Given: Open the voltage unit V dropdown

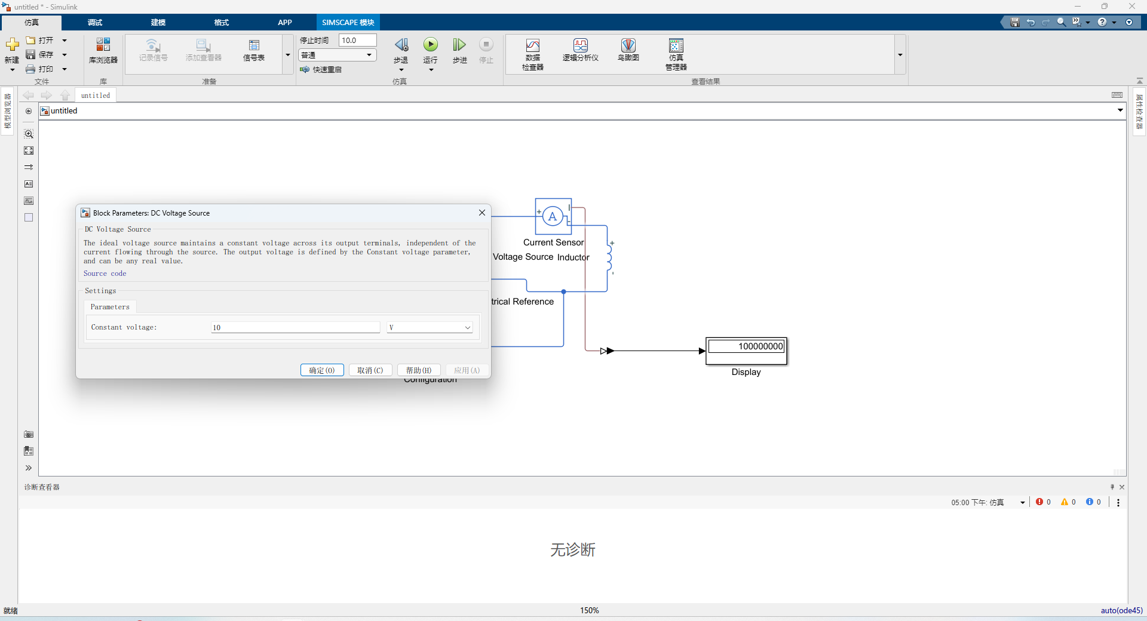Looking at the screenshot, I should point(430,327).
